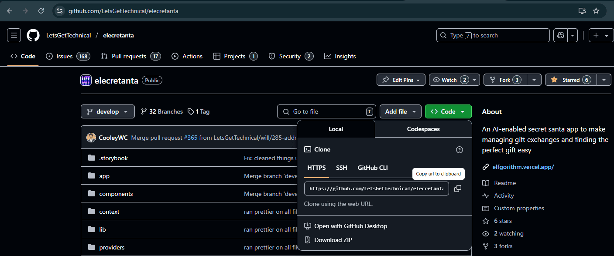The width and height of the screenshot is (614, 256).
Task: Open the 1 Tag link
Action: [199, 111]
